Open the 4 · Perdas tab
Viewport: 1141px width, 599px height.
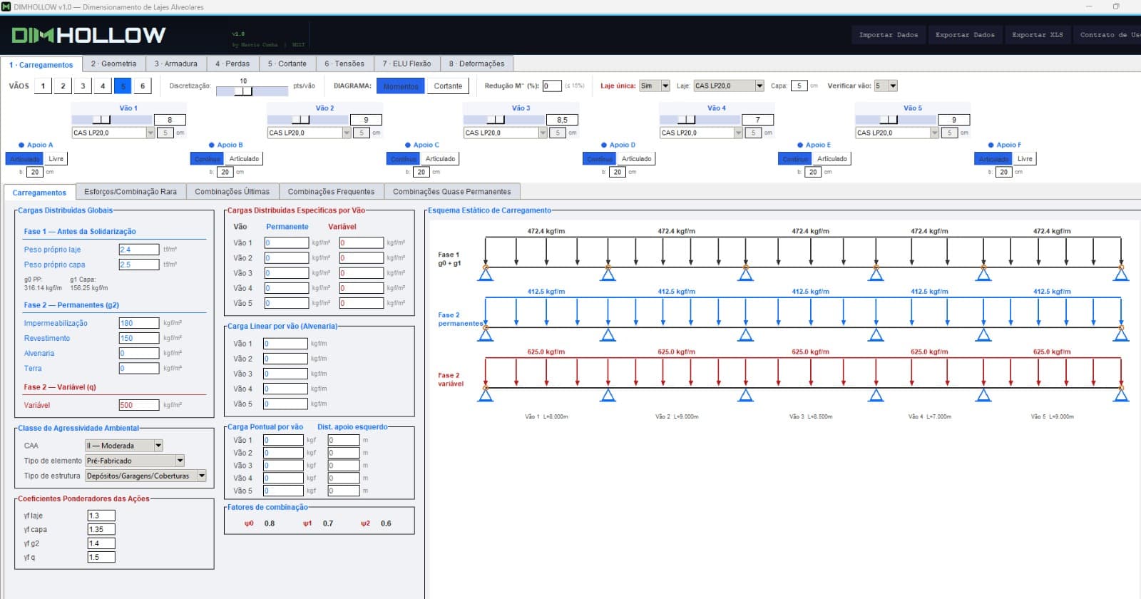pyautogui.click(x=232, y=63)
